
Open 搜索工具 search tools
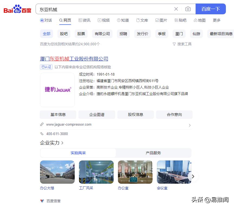tap(183, 44)
